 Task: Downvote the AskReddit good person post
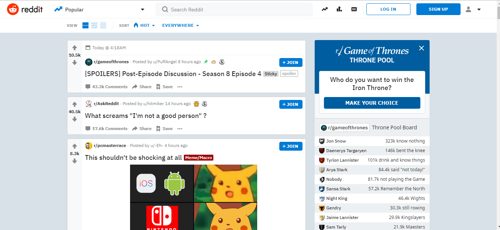pos(74,119)
